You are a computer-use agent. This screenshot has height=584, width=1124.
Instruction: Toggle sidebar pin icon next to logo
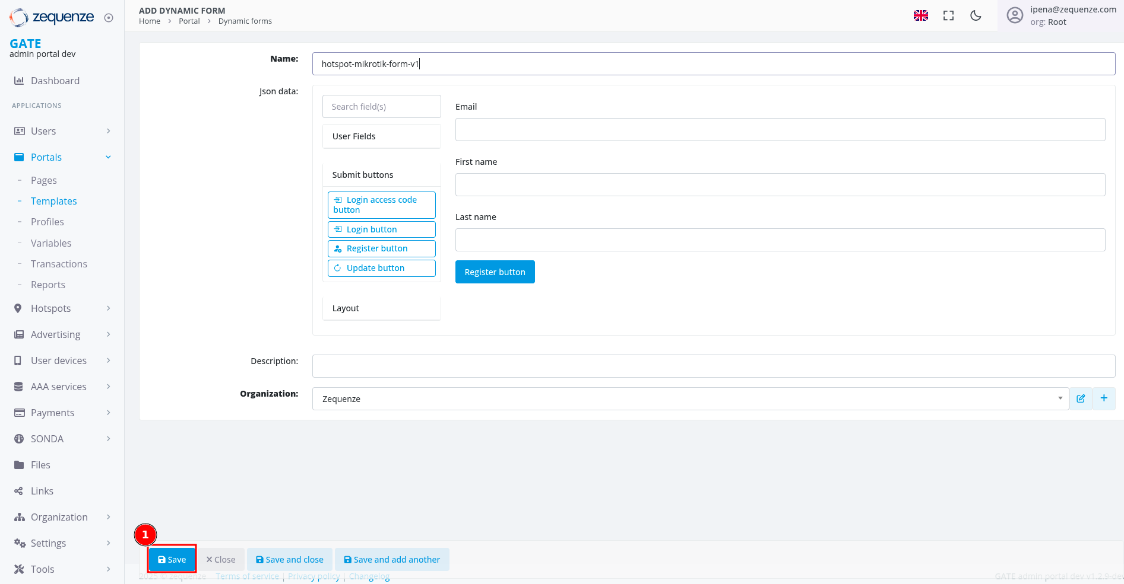coord(109,18)
